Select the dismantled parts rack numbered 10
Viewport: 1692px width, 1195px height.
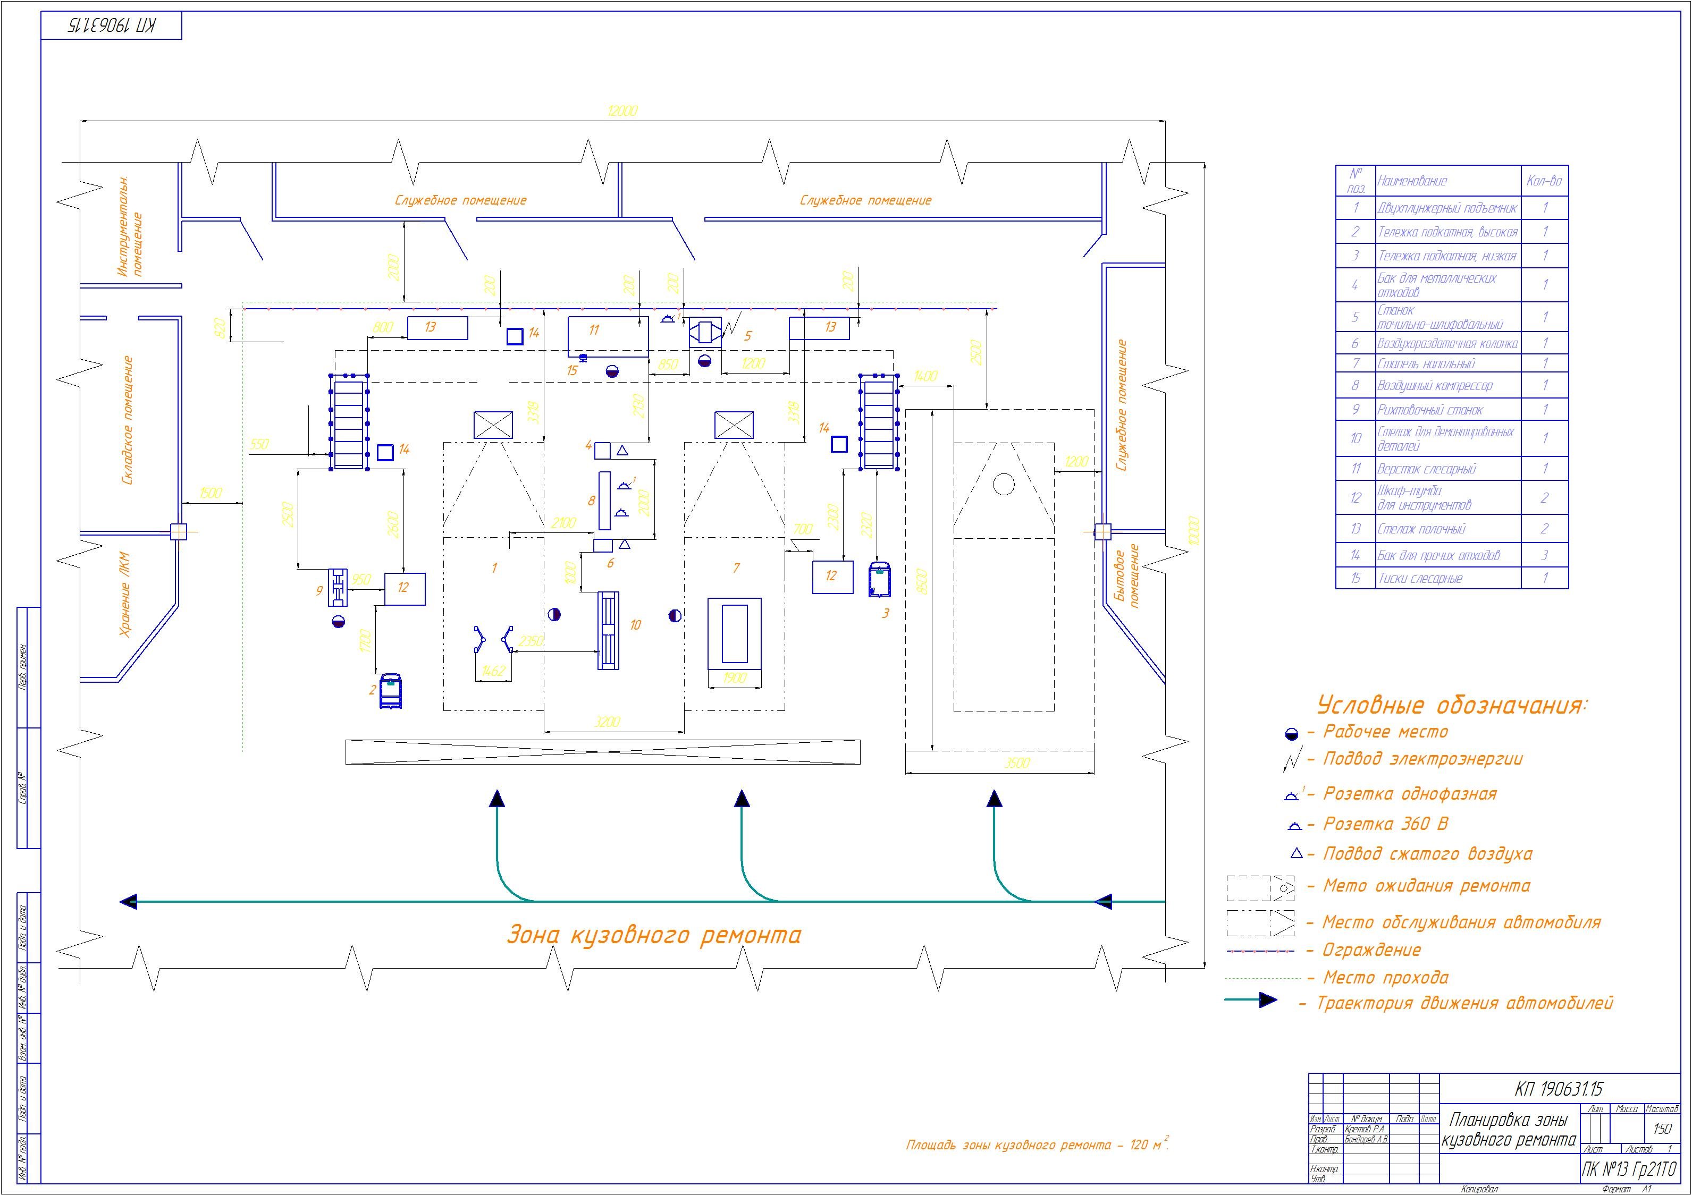(x=608, y=631)
